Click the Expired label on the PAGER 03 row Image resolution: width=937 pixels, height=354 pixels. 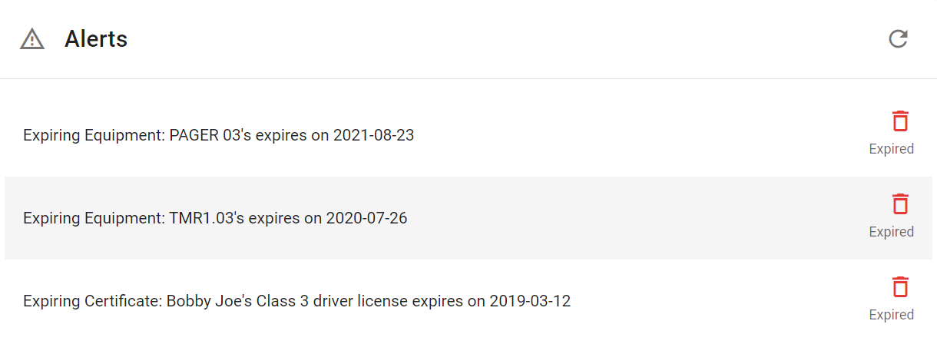tap(891, 149)
